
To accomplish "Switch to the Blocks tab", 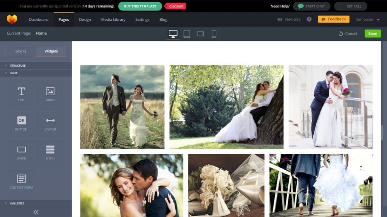I will pyautogui.click(x=21, y=51).
